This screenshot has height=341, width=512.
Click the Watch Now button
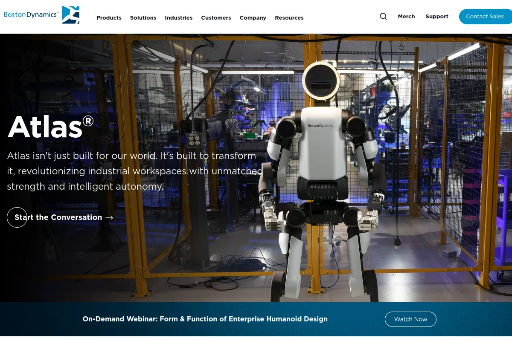coord(410,319)
